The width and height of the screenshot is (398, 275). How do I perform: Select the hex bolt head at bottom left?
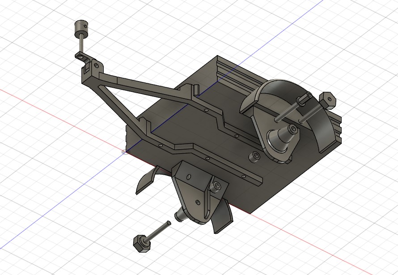click(141, 244)
